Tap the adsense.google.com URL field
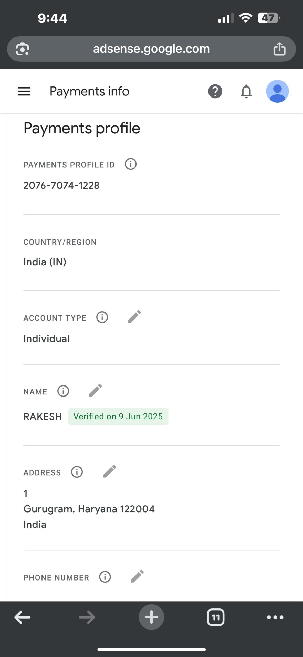 [151, 49]
